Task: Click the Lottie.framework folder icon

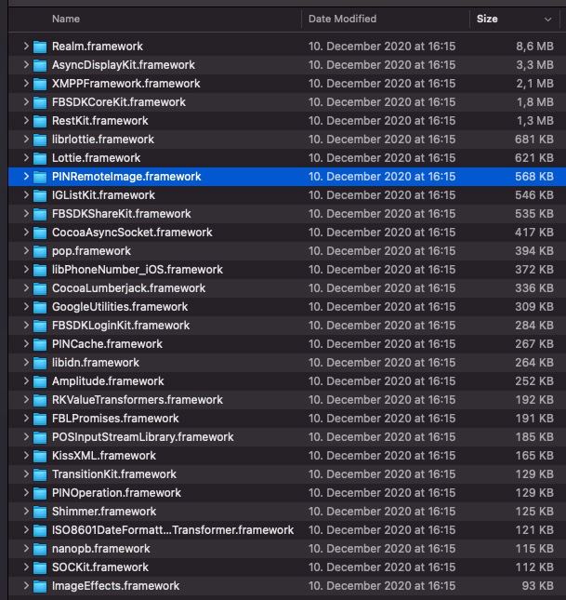Action: point(40,158)
